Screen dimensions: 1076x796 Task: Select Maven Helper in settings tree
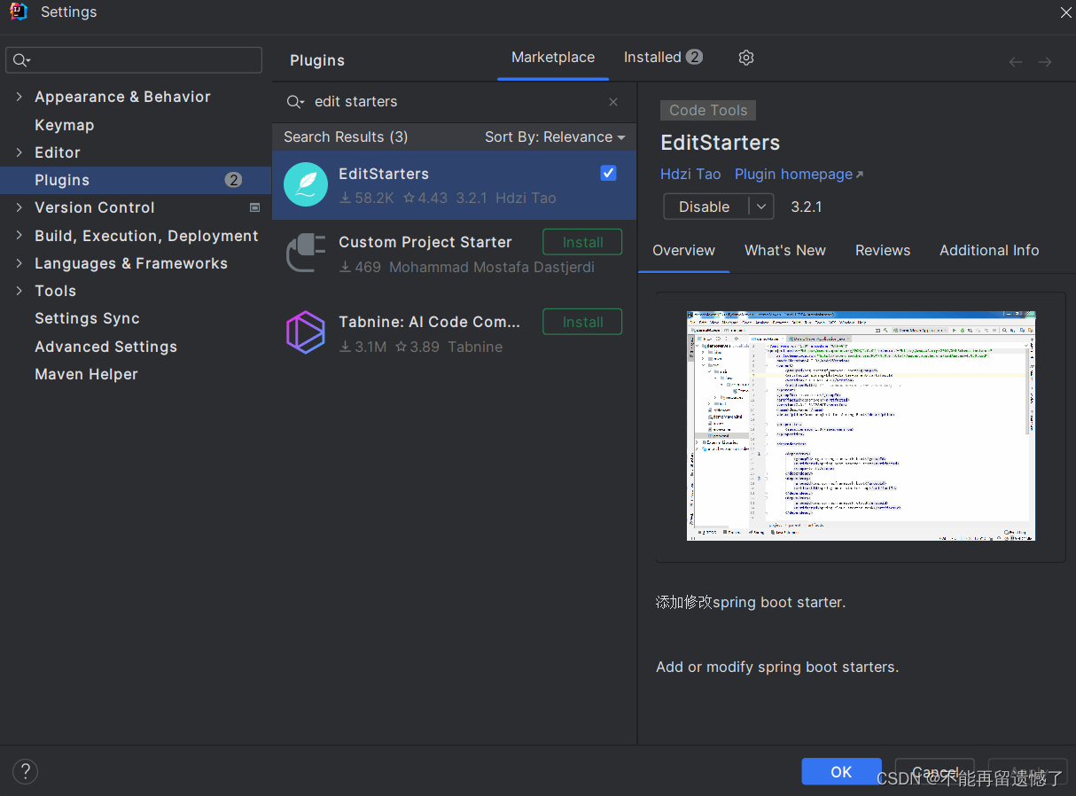coord(86,374)
